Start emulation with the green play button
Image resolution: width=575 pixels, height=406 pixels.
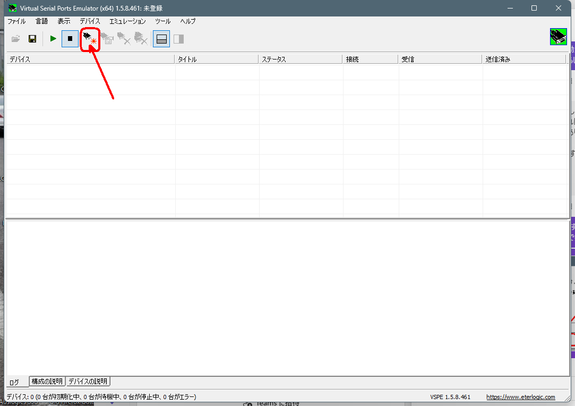coord(53,39)
